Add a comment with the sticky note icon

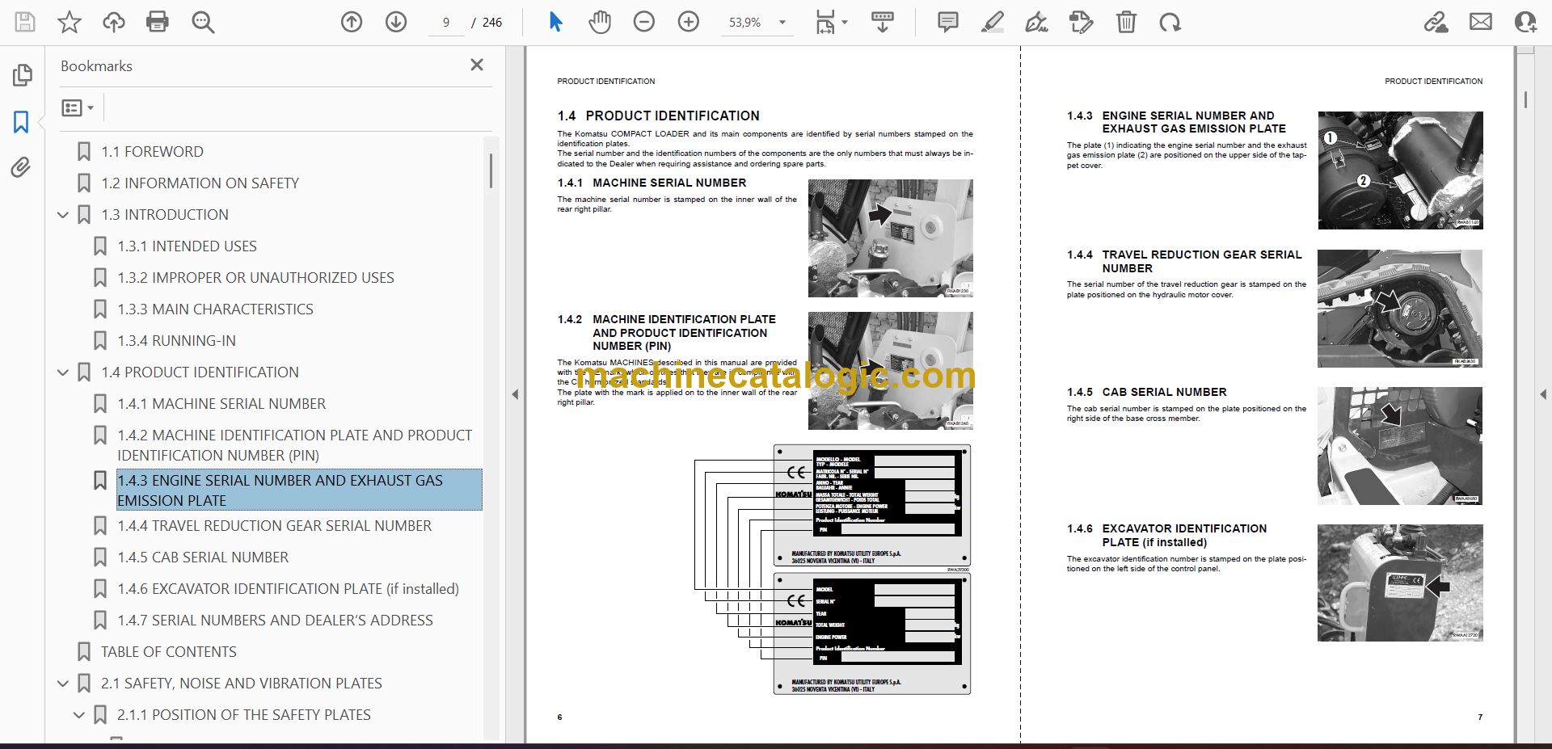click(948, 22)
